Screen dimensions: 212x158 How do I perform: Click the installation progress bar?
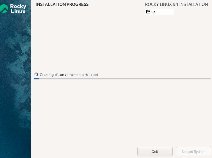[x=123, y=79]
